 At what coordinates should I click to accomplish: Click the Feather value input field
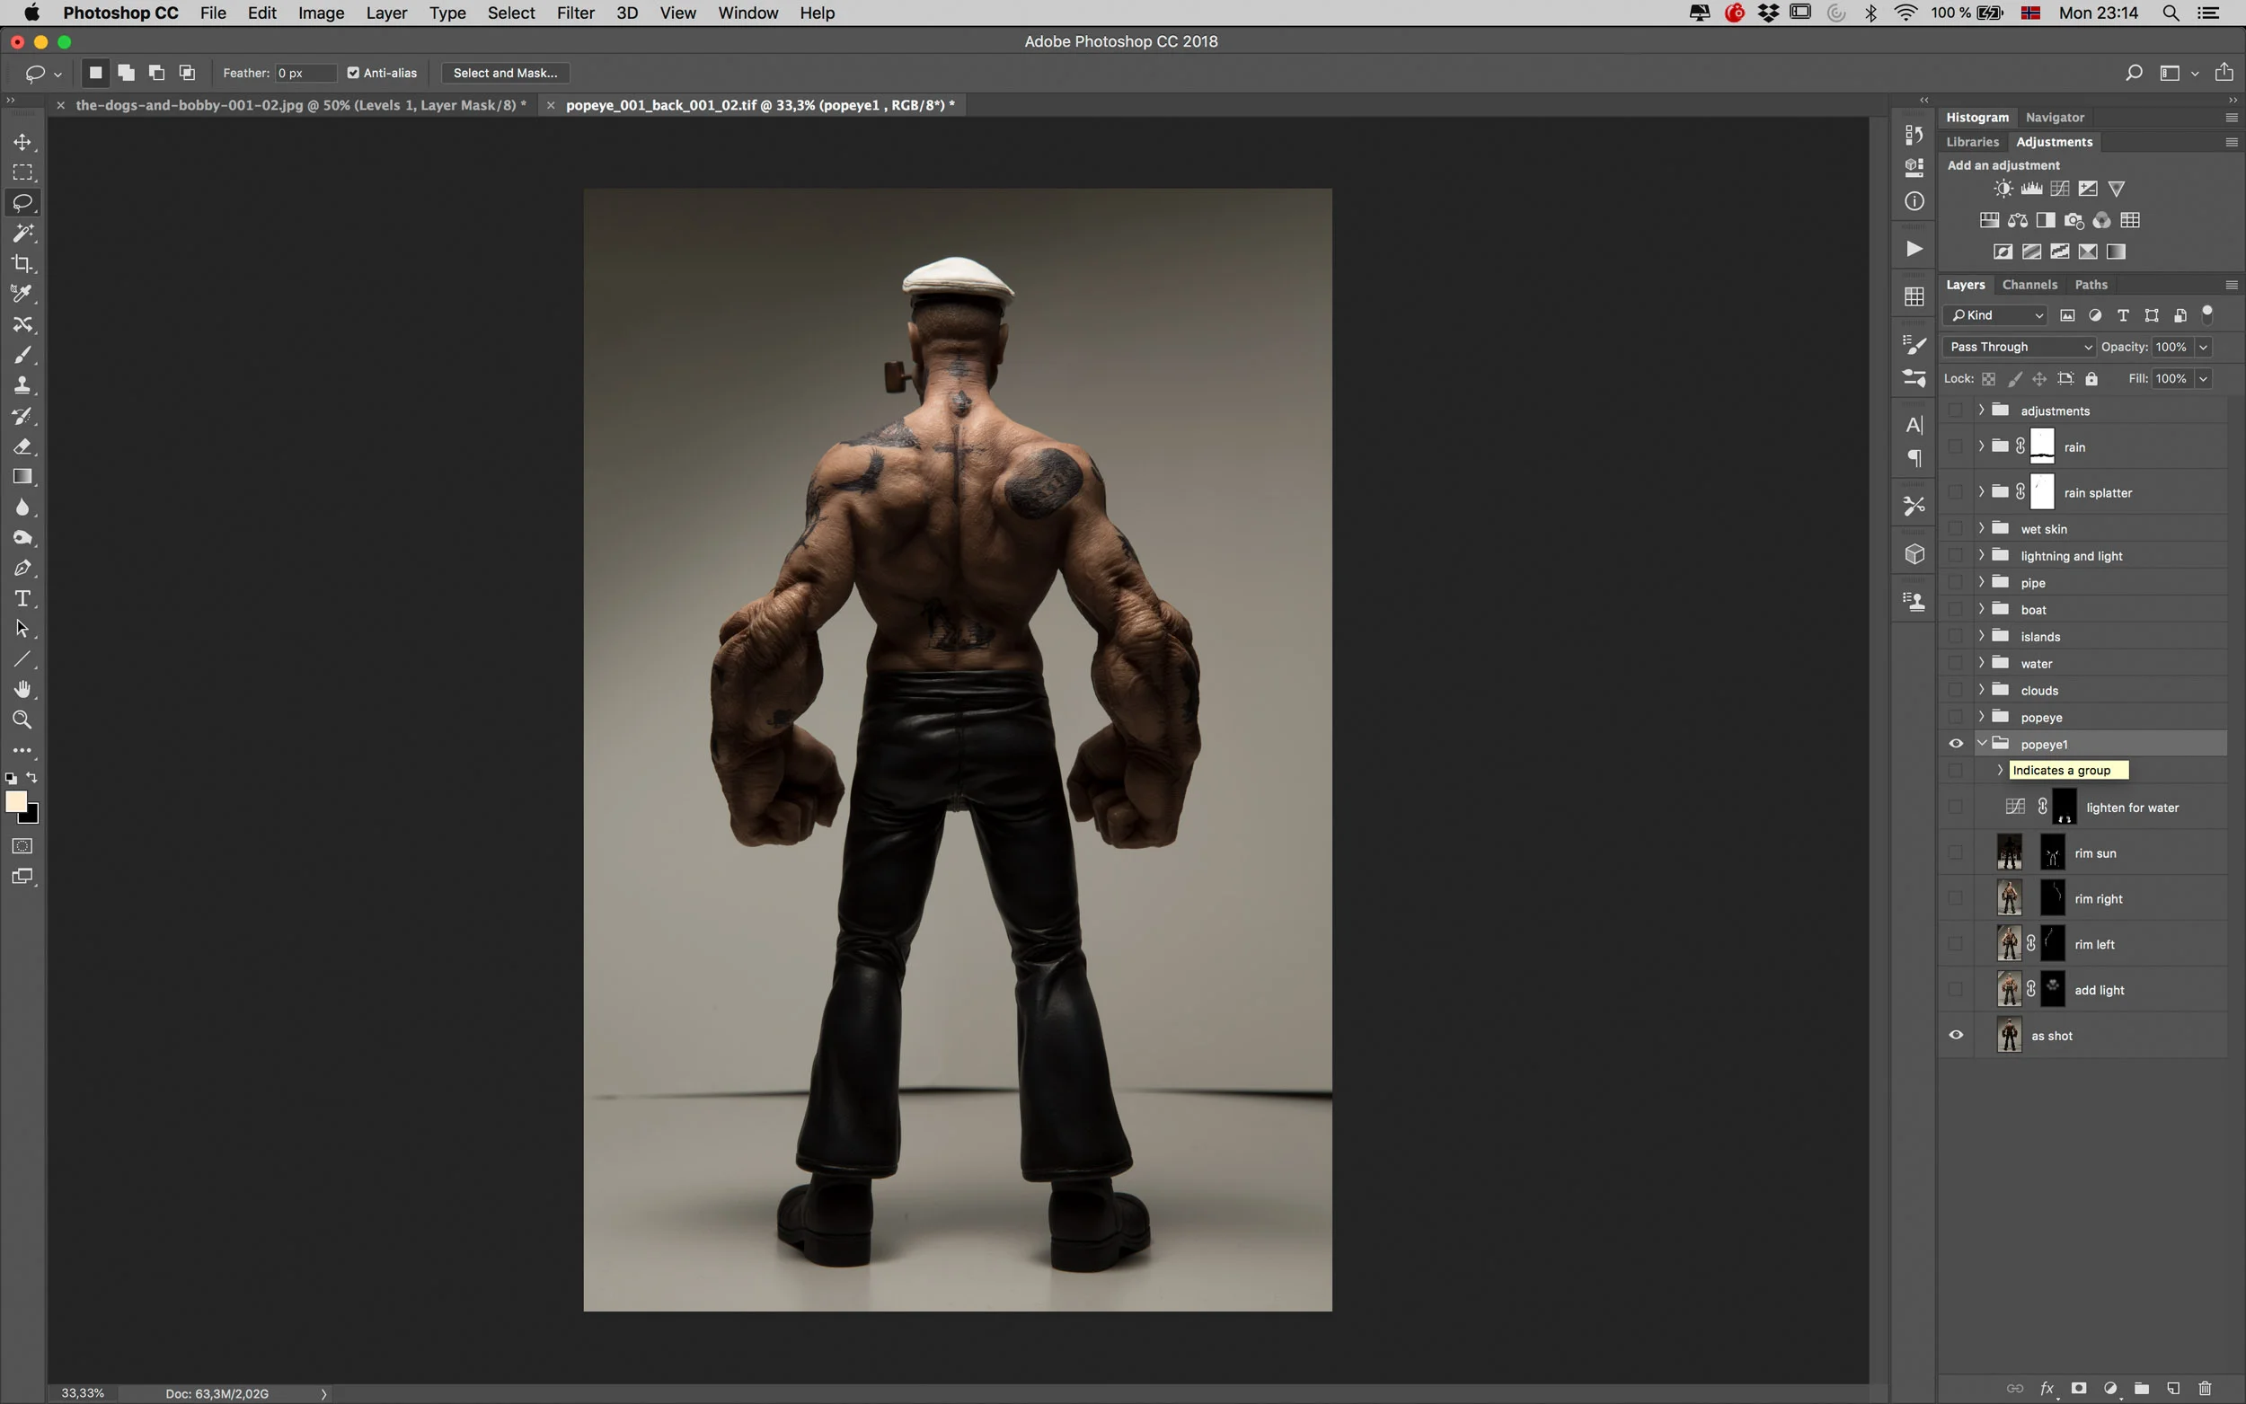coord(304,73)
